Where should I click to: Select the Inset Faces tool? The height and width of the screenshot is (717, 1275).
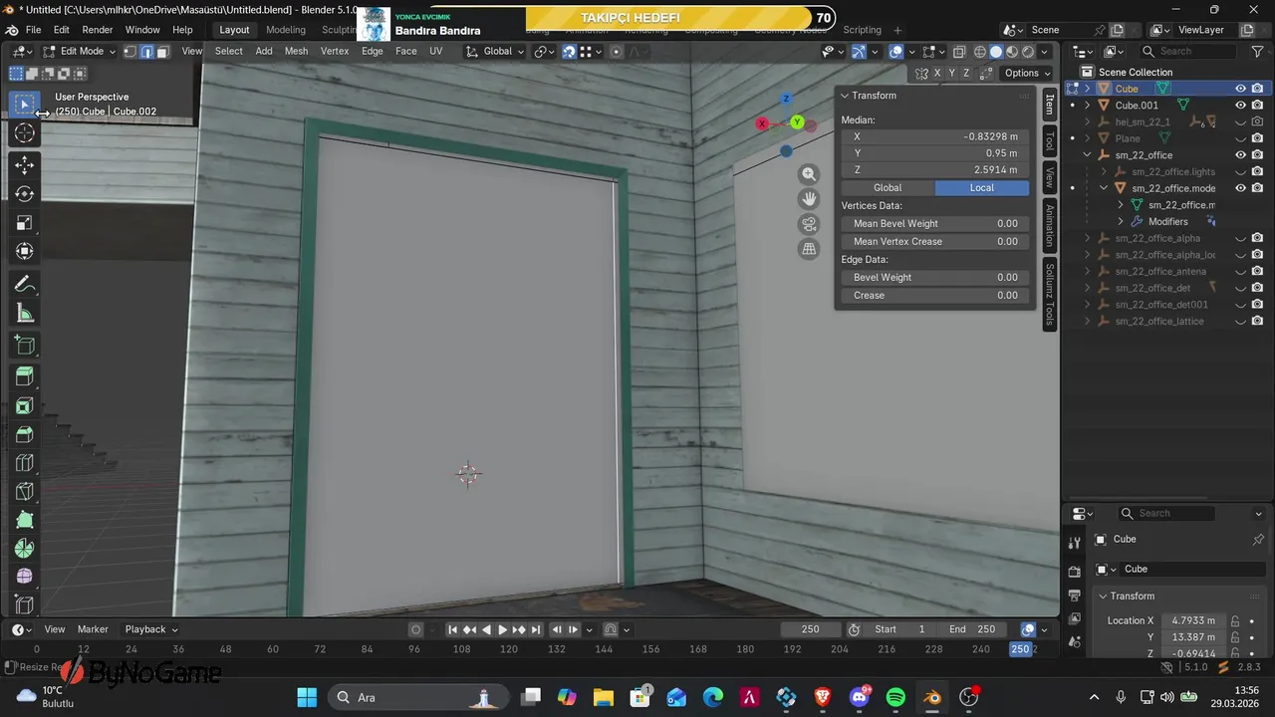click(25, 405)
